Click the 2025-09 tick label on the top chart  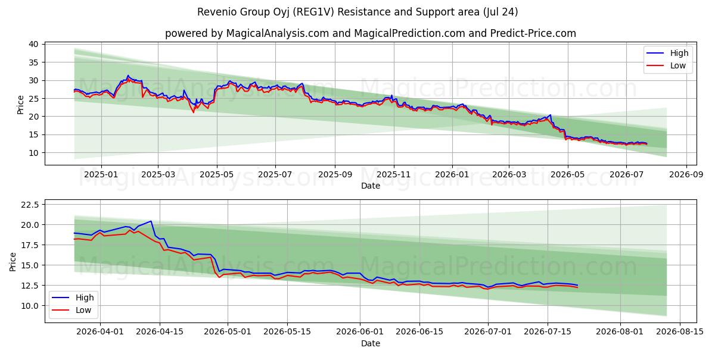click(x=334, y=175)
